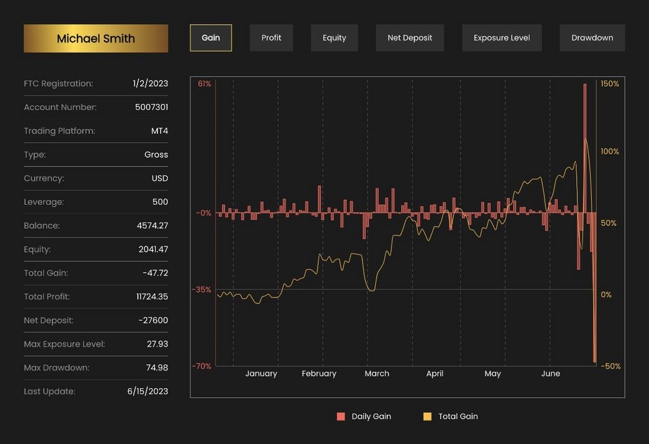Click the -50% right axis label
The image size is (649, 444).
coord(610,366)
